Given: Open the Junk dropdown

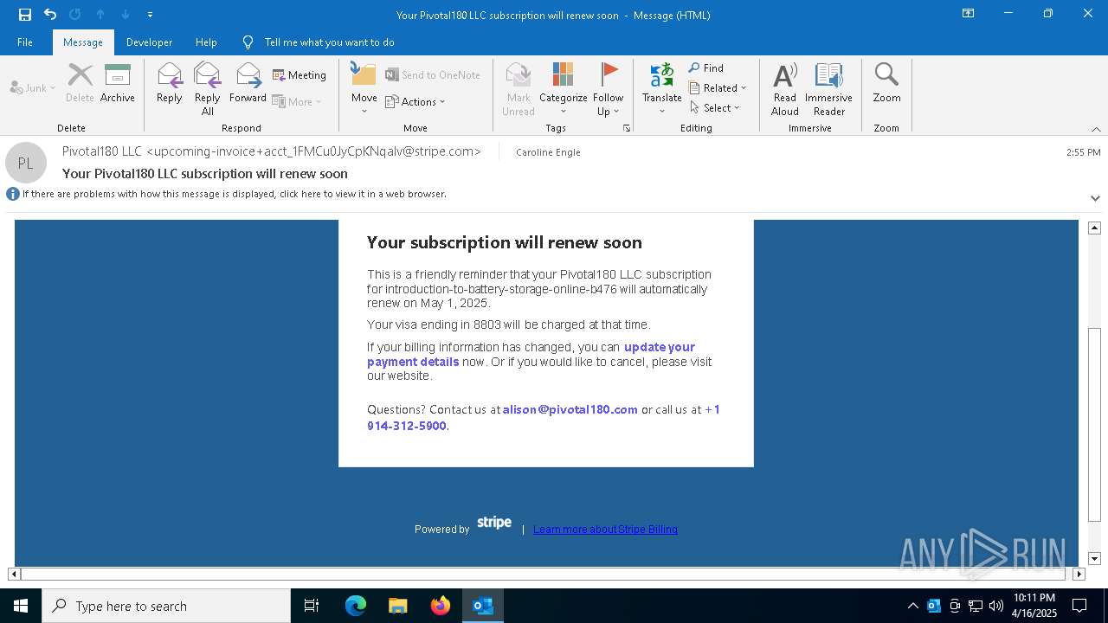Looking at the screenshot, I should point(33,87).
